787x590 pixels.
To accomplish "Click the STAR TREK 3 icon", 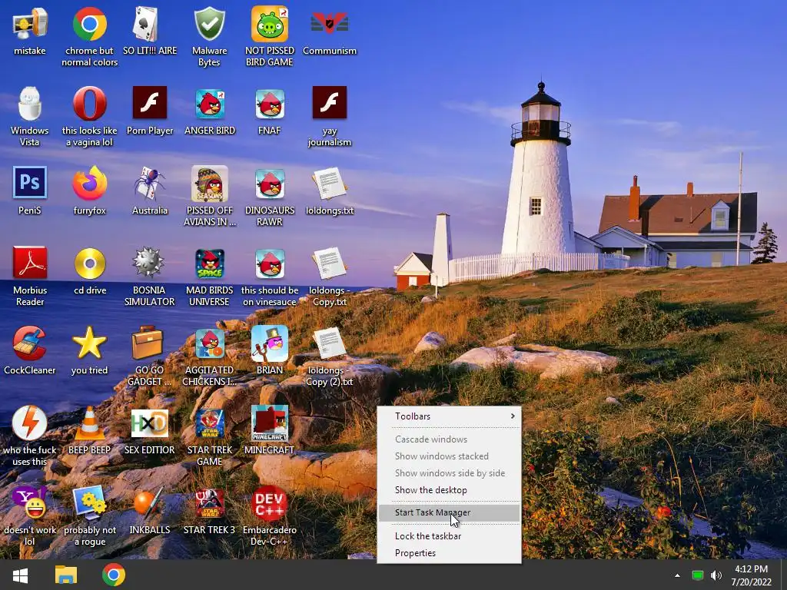I will click(x=209, y=504).
